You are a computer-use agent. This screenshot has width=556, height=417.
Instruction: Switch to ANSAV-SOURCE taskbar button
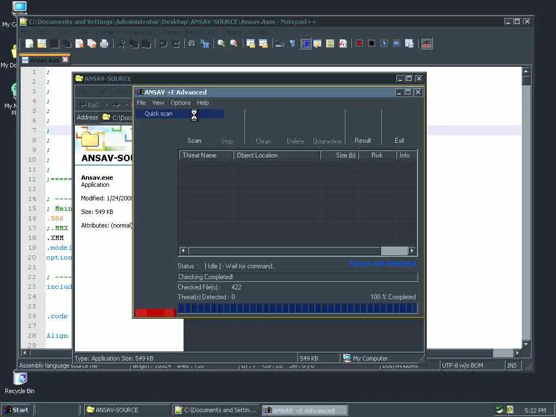pos(127,410)
